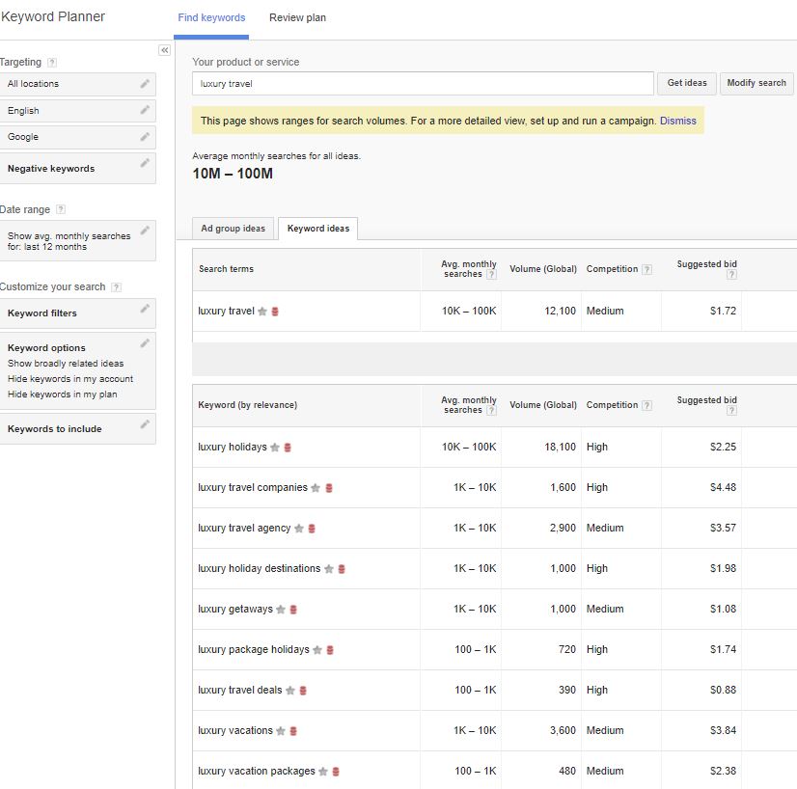Open the Targeting help question mark
Screen dimensions: 797x789
pyautogui.click(x=52, y=63)
